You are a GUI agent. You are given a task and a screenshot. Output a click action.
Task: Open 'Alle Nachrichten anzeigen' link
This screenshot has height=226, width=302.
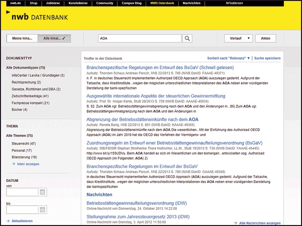point(259,223)
